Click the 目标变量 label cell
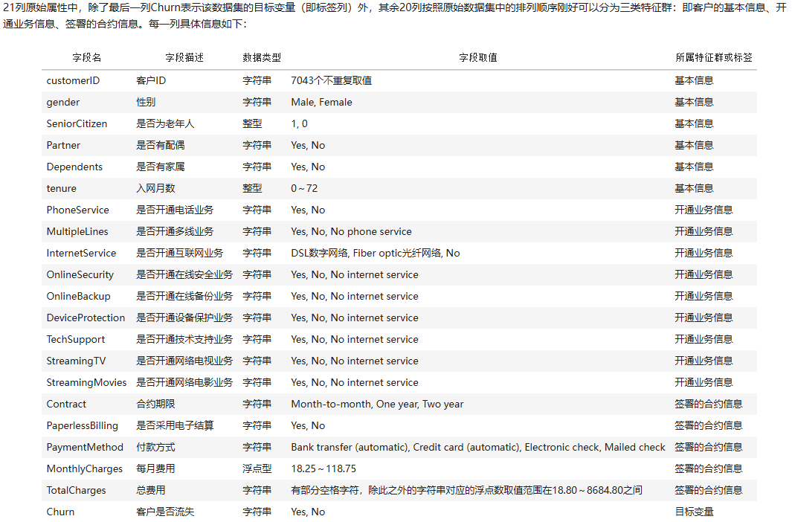This screenshot has height=522, width=792. [x=695, y=512]
